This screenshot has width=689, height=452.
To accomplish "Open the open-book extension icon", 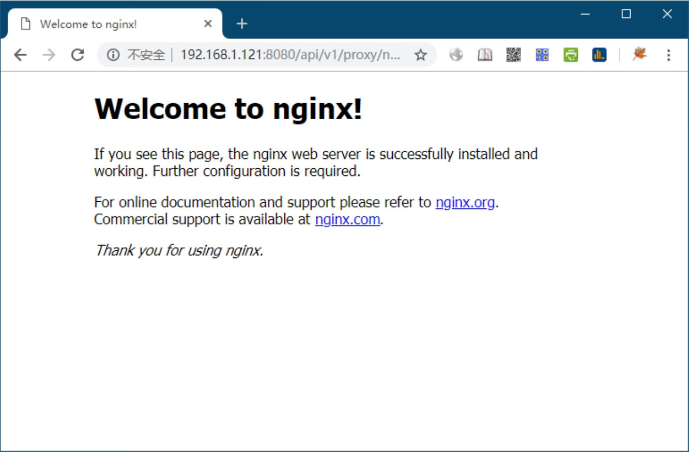I will (x=485, y=55).
